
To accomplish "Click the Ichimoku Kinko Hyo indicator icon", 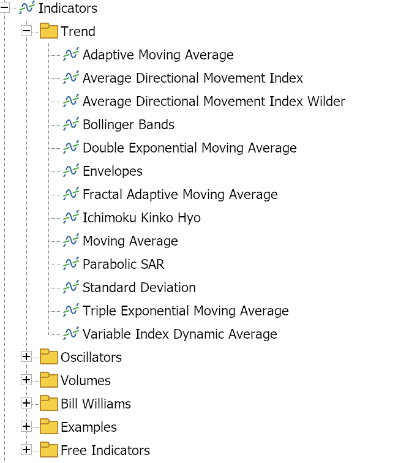I will (71, 218).
